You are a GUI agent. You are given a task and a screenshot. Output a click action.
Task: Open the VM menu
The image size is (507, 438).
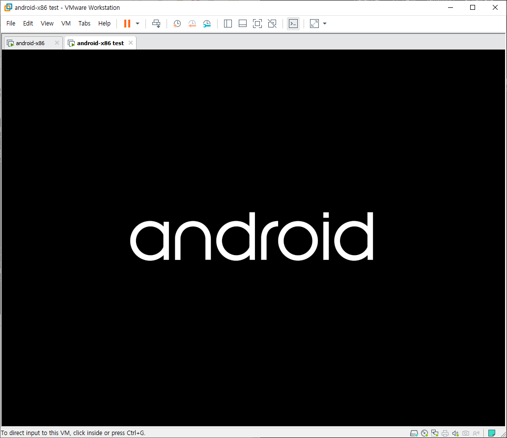pyautogui.click(x=66, y=23)
